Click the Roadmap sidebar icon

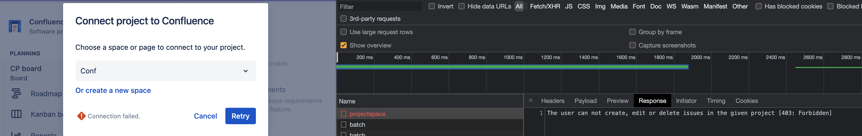[16, 93]
